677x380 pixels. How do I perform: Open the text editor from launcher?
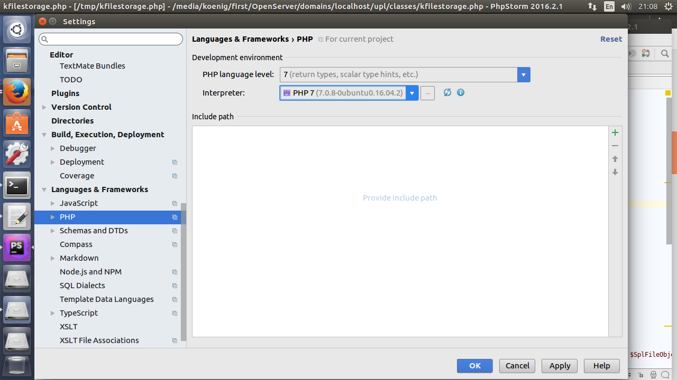(x=17, y=216)
